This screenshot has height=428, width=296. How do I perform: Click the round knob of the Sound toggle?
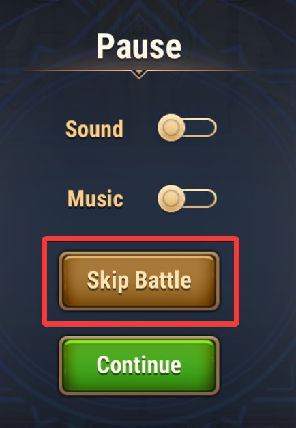click(171, 128)
